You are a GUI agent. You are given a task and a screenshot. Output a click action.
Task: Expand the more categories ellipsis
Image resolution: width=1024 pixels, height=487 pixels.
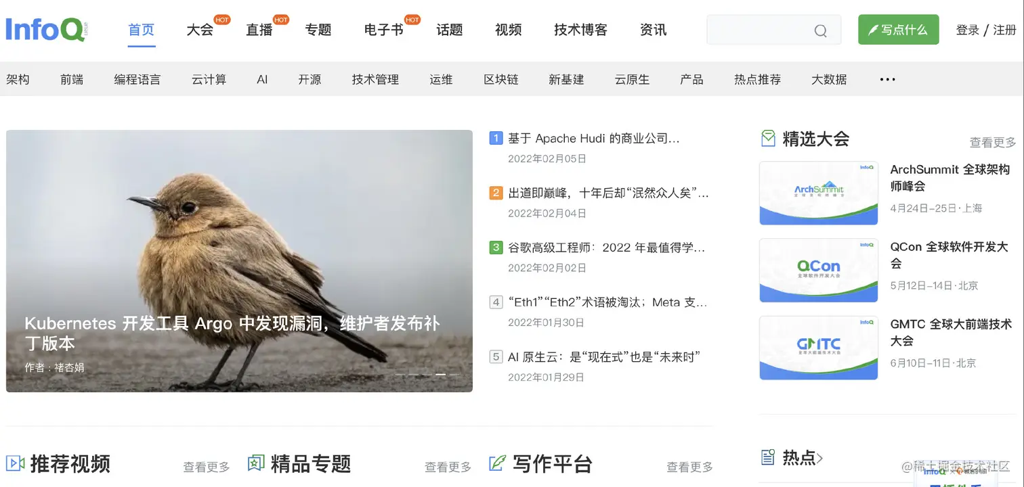(887, 80)
